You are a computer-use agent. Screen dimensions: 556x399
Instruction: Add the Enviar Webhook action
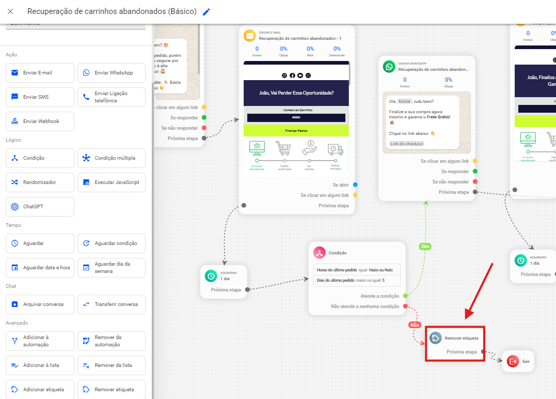tap(40, 121)
